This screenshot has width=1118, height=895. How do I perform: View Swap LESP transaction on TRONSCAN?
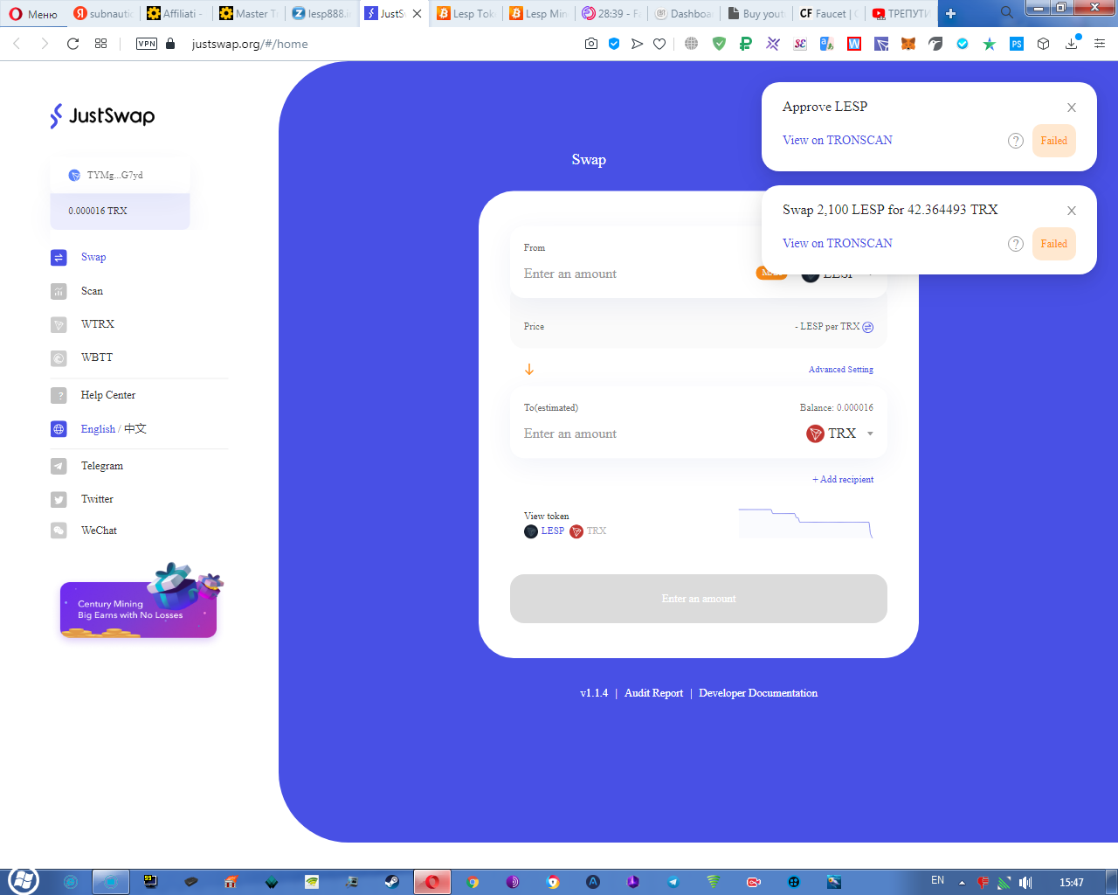pyautogui.click(x=838, y=243)
